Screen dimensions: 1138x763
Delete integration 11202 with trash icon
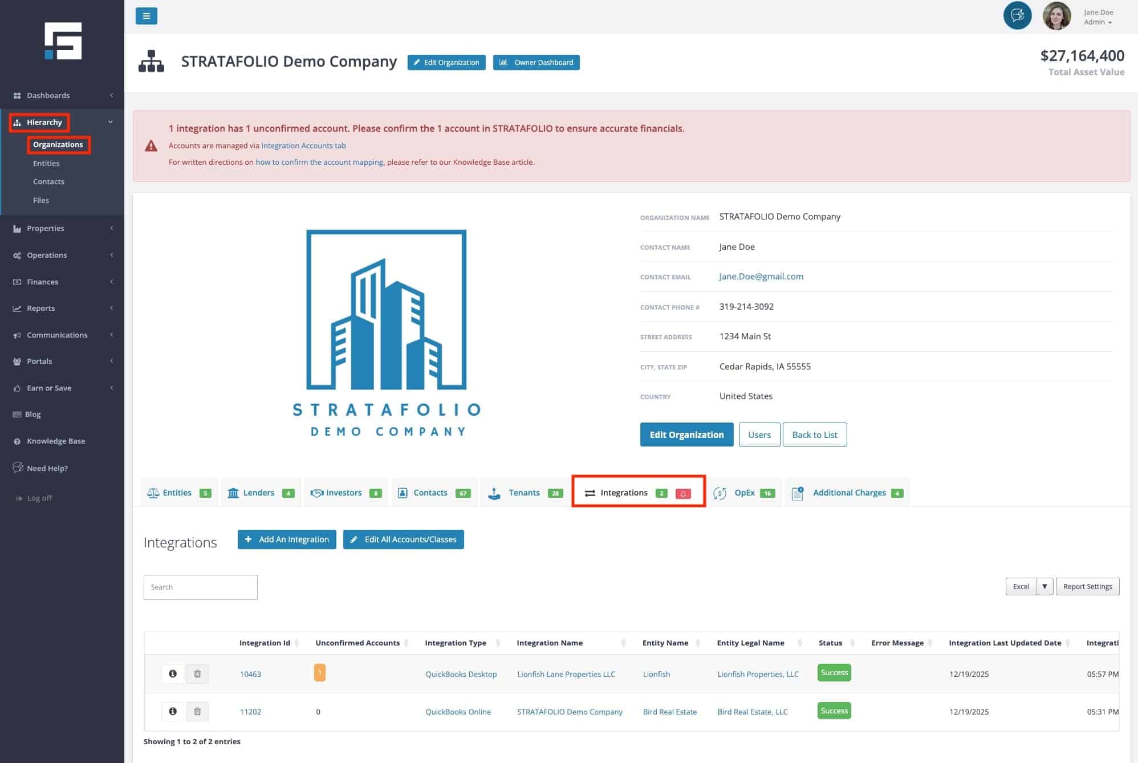[197, 712]
